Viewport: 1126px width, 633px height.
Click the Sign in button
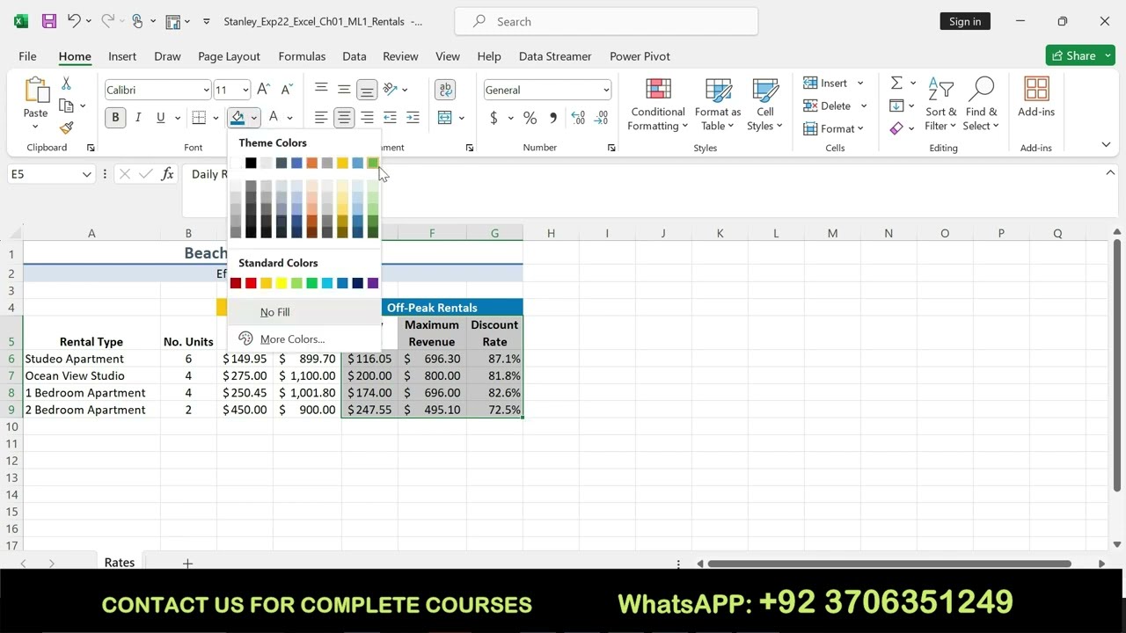[965, 21]
